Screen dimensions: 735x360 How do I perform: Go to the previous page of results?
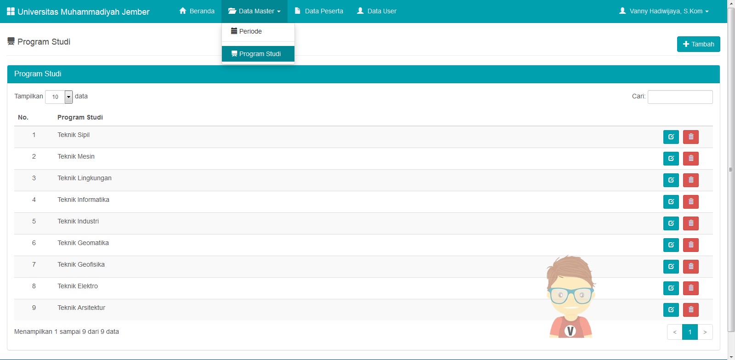[675, 332]
